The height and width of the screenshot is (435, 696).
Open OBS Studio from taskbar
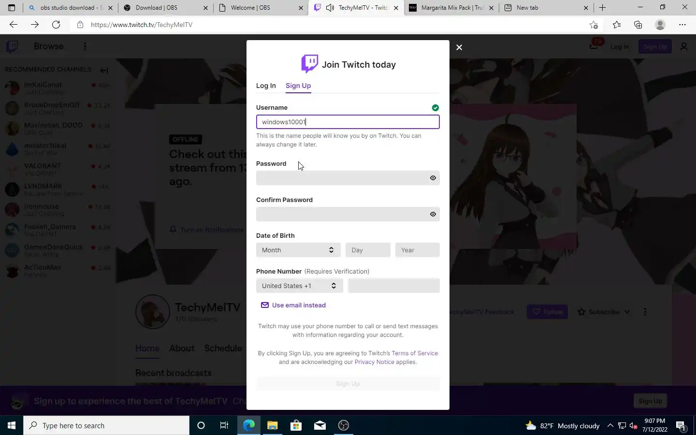(x=343, y=425)
